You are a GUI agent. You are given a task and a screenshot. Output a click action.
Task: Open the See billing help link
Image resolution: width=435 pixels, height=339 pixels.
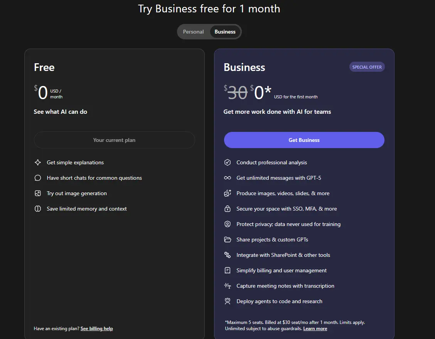click(x=96, y=329)
